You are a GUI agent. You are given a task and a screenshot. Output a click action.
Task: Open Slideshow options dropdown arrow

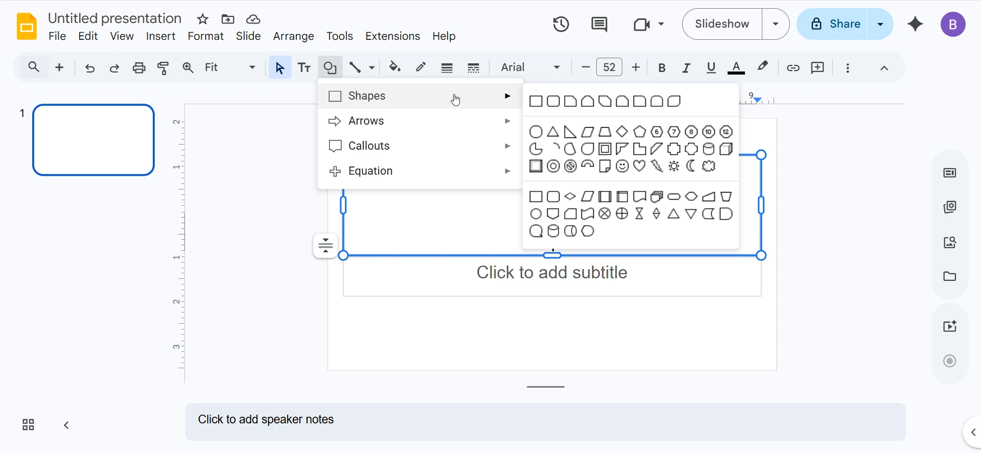[x=776, y=24]
